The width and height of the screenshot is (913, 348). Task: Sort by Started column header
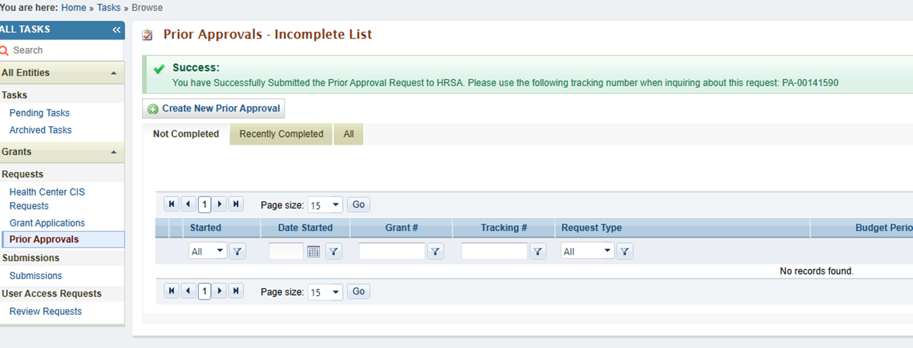pyautogui.click(x=206, y=228)
